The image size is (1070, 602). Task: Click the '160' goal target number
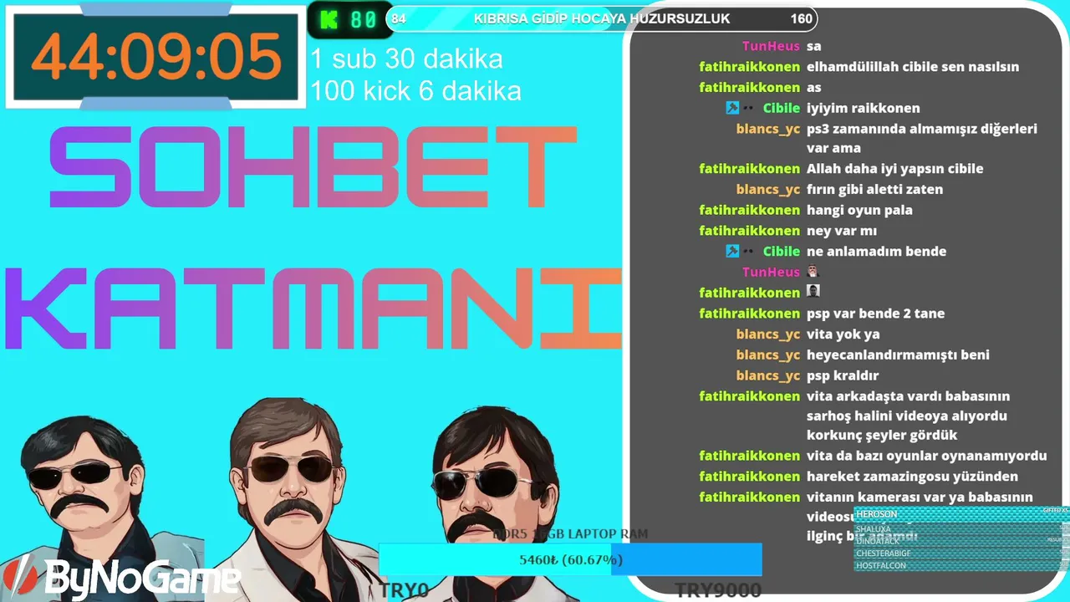tap(801, 18)
